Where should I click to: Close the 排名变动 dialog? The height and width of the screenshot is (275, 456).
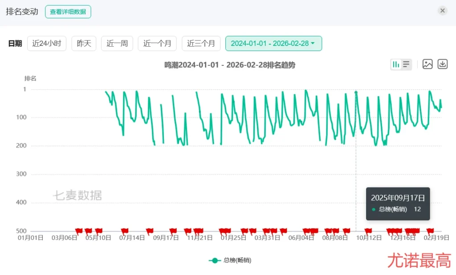pos(442,11)
